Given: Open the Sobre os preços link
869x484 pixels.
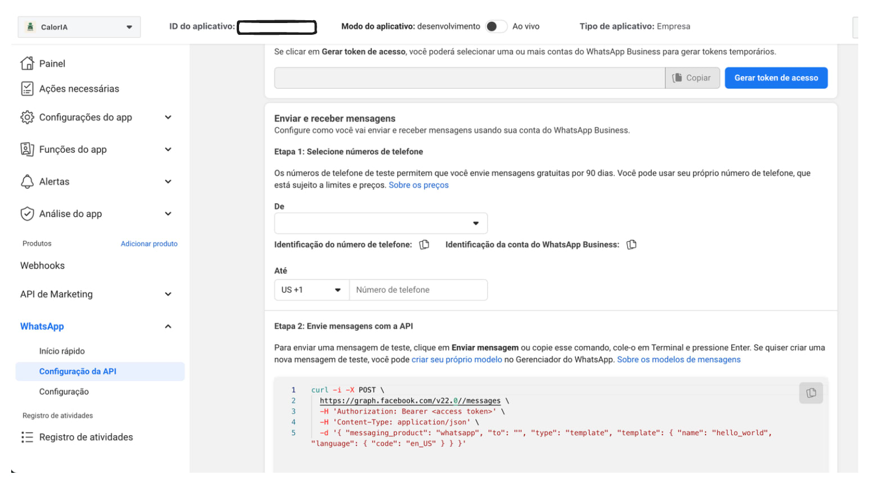Looking at the screenshot, I should (x=418, y=185).
